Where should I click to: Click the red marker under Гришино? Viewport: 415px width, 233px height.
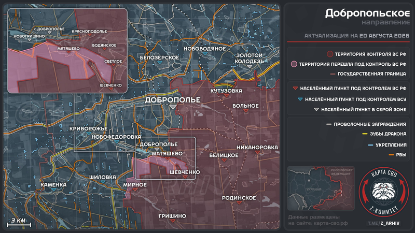173,221
